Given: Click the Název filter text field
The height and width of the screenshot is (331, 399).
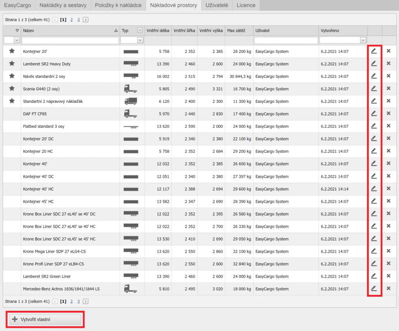Looking at the screenshot, I should pos(70,40).
